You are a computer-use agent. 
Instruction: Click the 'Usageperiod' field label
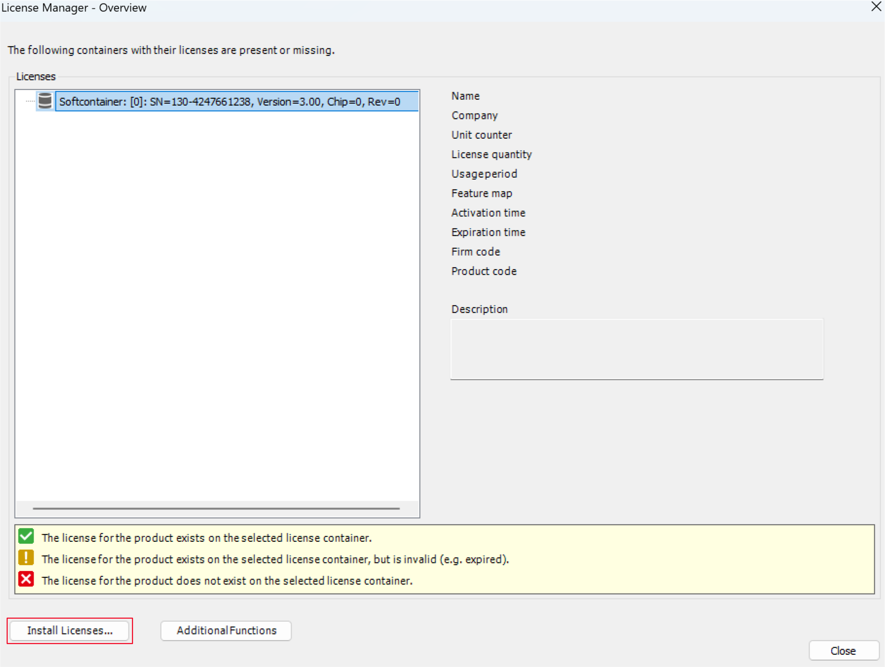click(484, 174)
